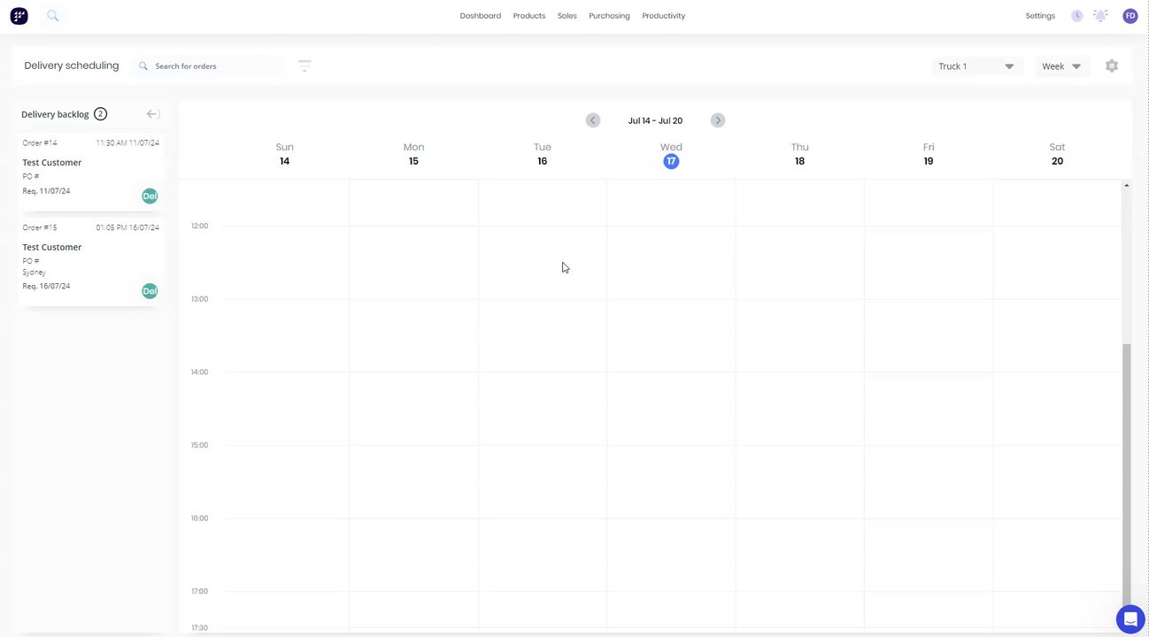Screen dimensions: 1149x637
Task: Select the Order #15 Sydney backlog card
Action: (x=91, y=262)
